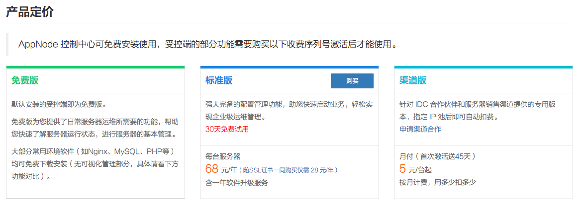Click the paragraph mentioning Nginx、MySQL、PHP
This screenshot has width=583, height=208.
tap(95, 164)
